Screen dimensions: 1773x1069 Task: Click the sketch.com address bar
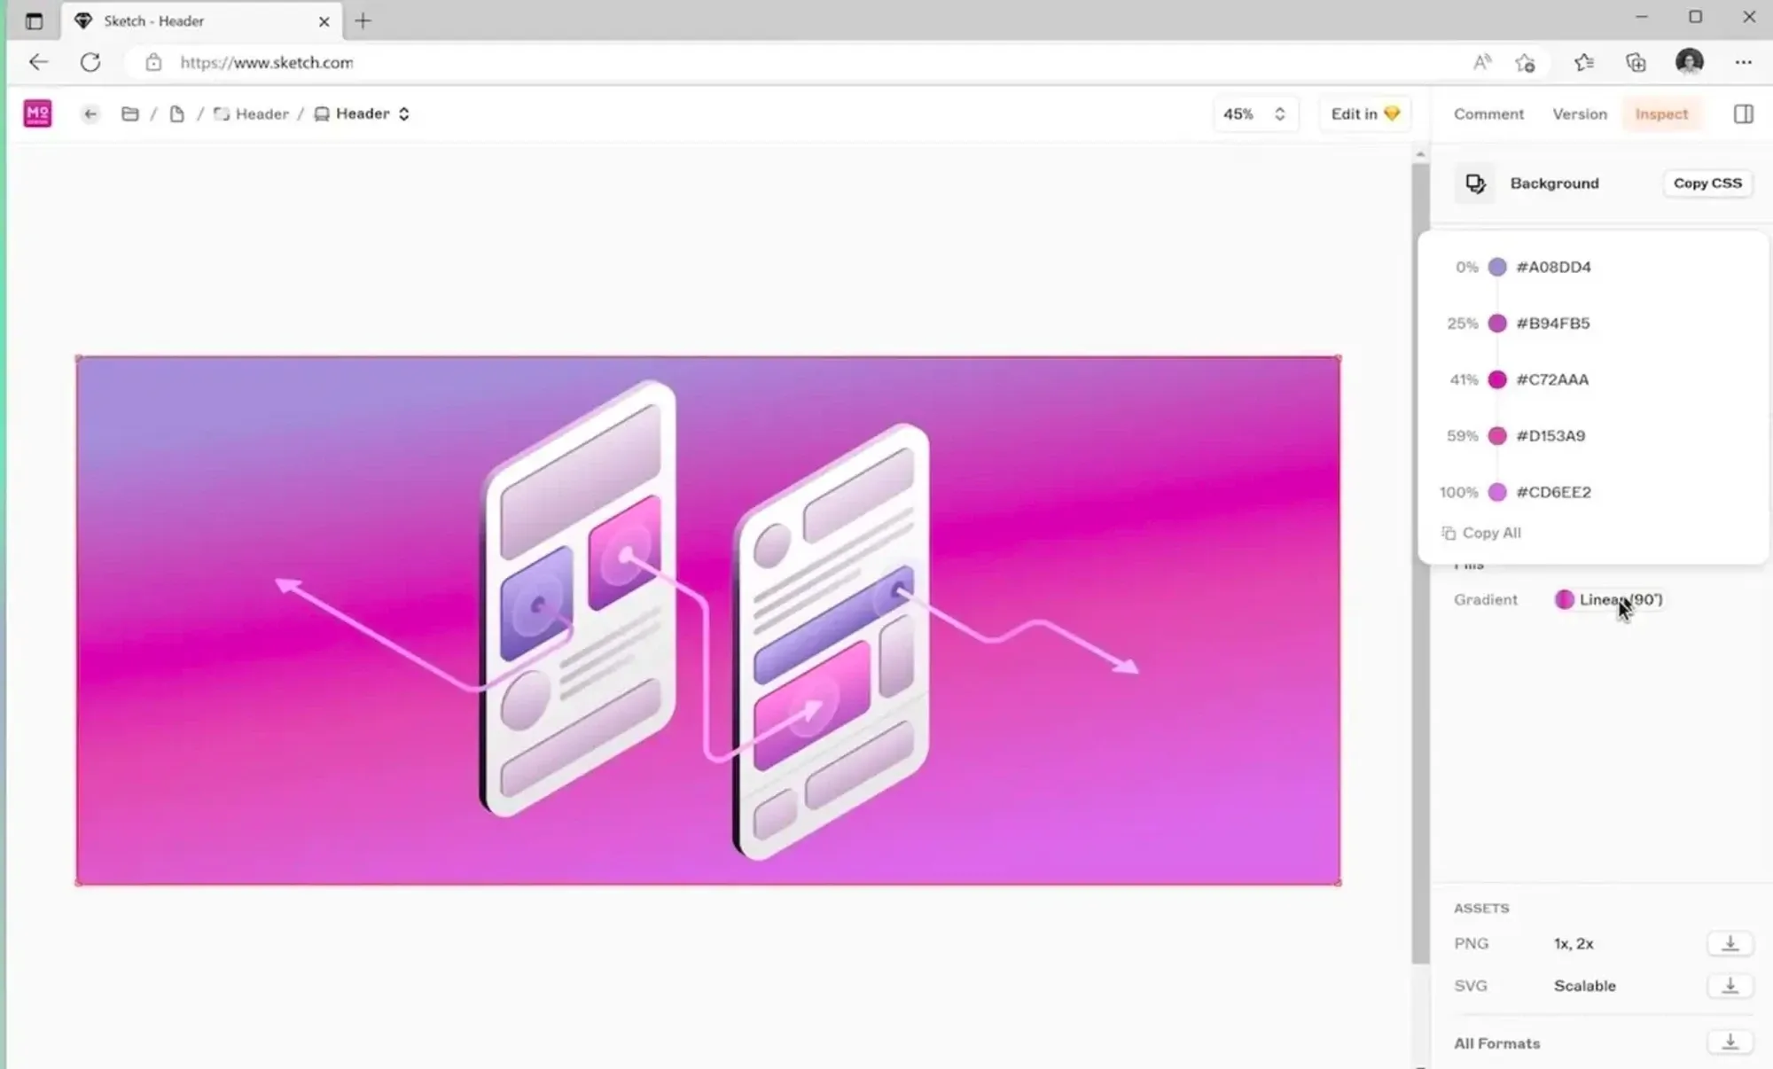tap(798, 62)
